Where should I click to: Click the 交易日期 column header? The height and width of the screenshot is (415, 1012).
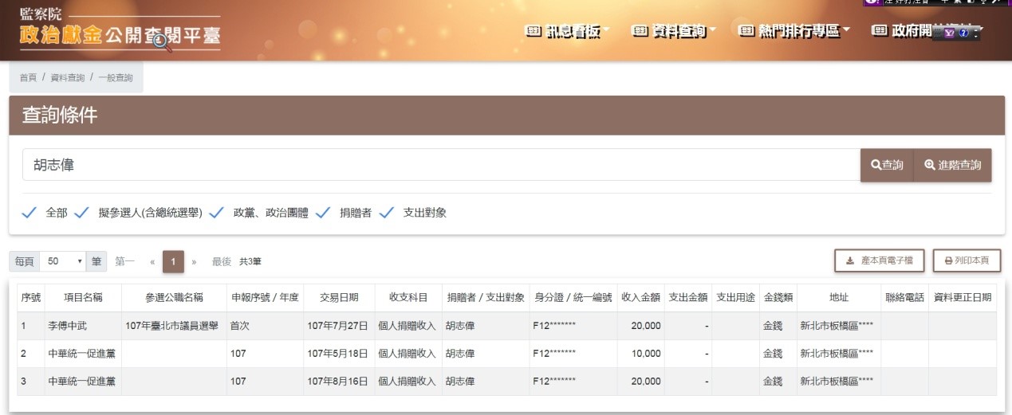click(338, 297)
